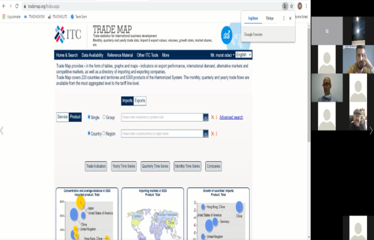The height and width of the screenshot is (240, 374).
Task: Close the Google Translate popup
Action: (290, 18)
